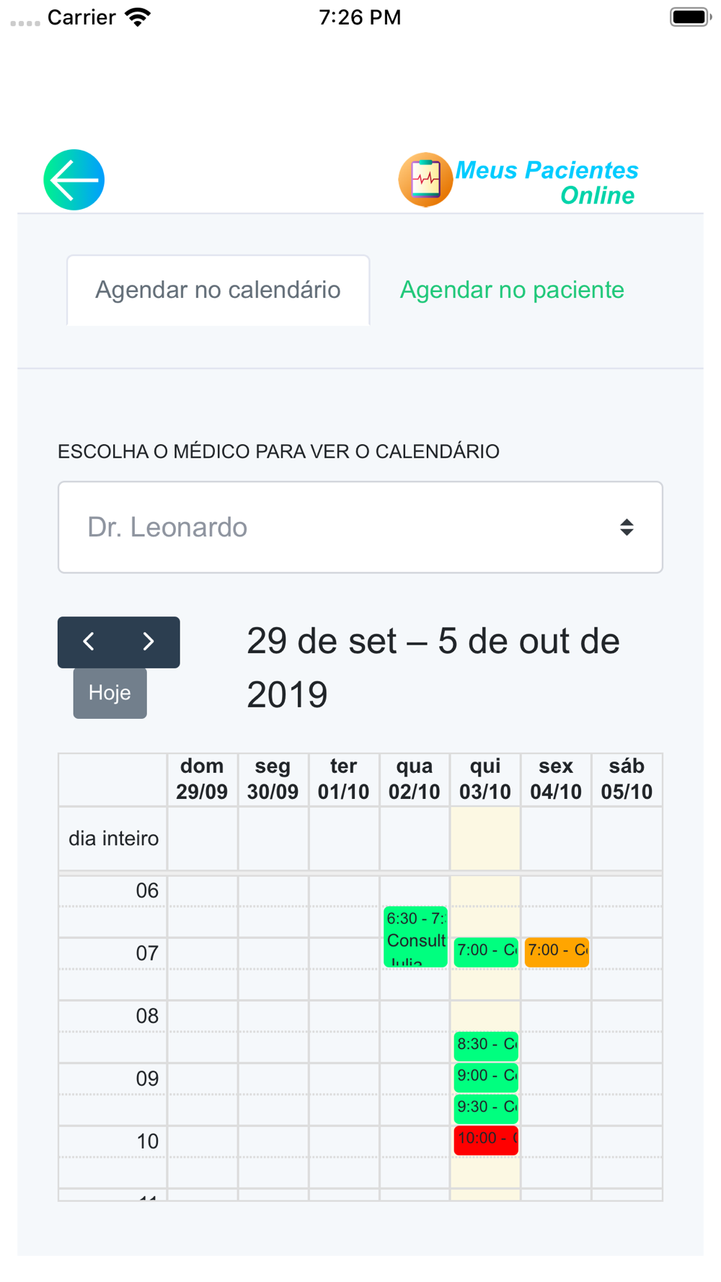
Task: Open the orange 7:00 event on Friday
Action: click(x=557, y=952)
